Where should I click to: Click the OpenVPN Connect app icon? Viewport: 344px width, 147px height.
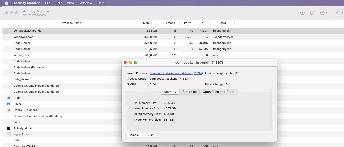pyautogui.click(x=9, y=110)
